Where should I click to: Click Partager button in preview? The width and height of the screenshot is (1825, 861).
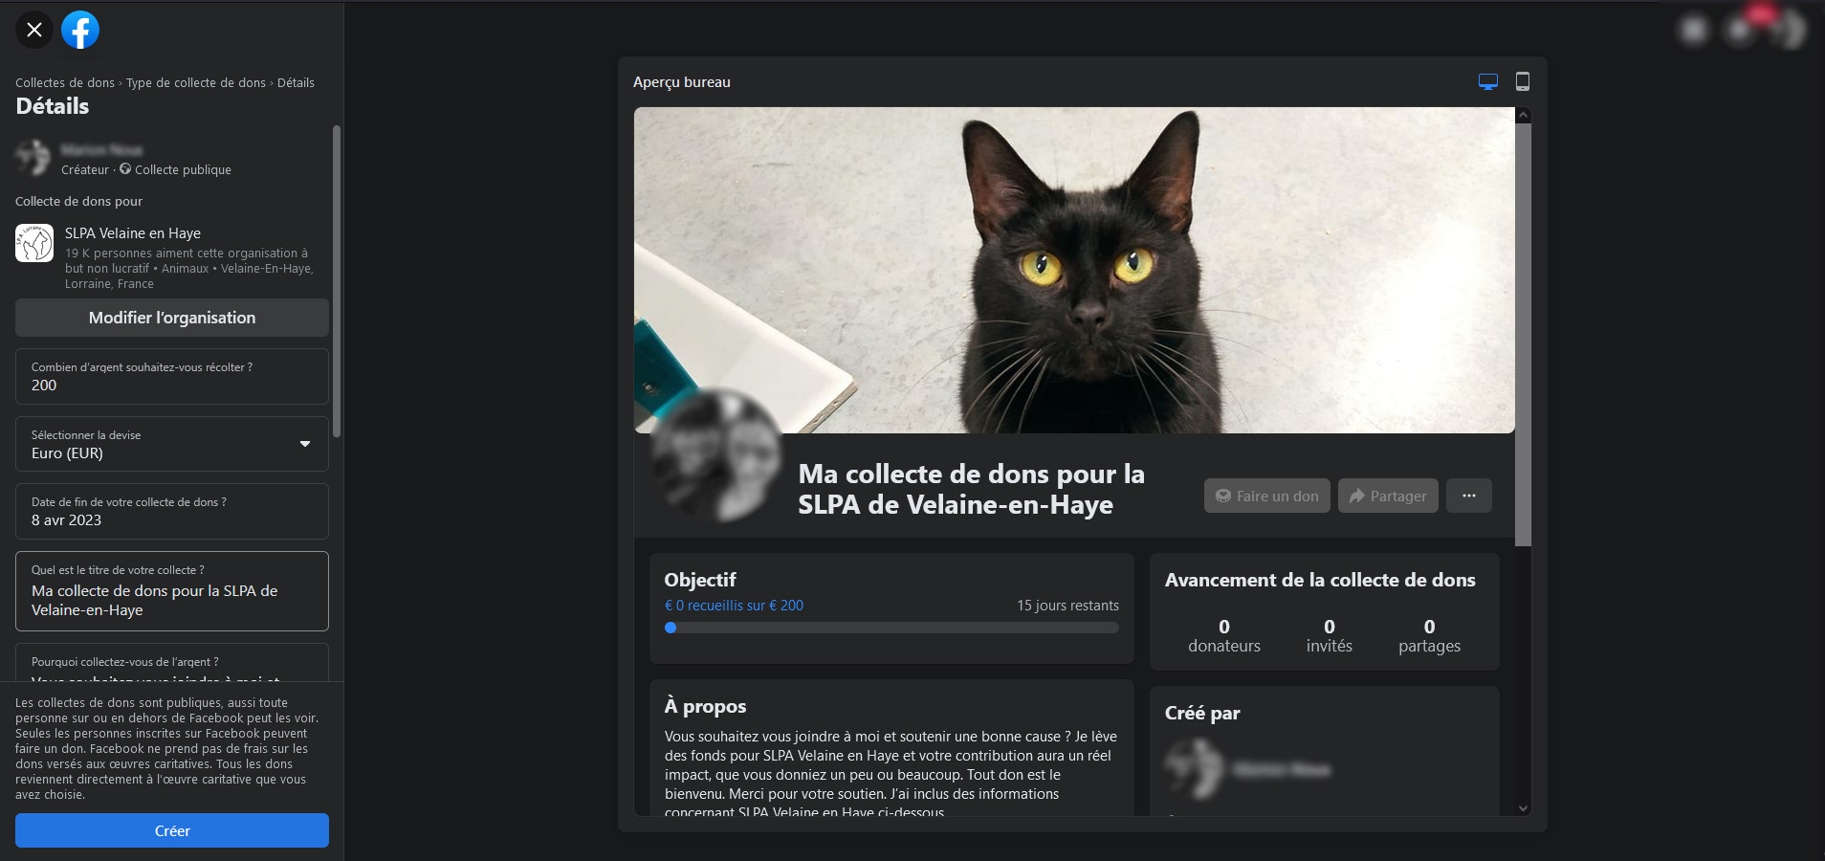[x=1388, y=496]
